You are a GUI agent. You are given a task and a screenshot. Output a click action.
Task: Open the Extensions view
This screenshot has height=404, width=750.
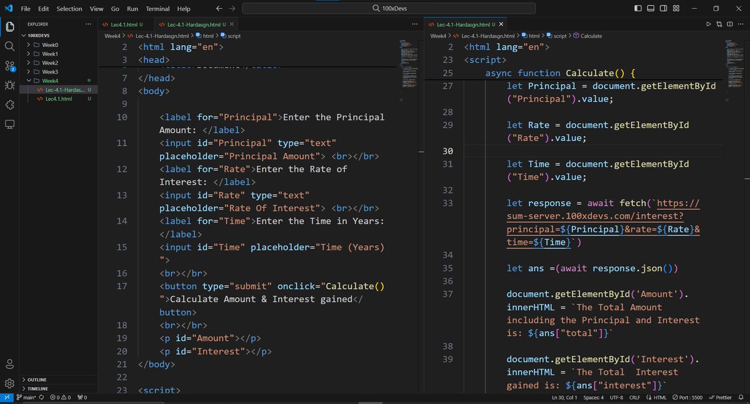point(9,105)
